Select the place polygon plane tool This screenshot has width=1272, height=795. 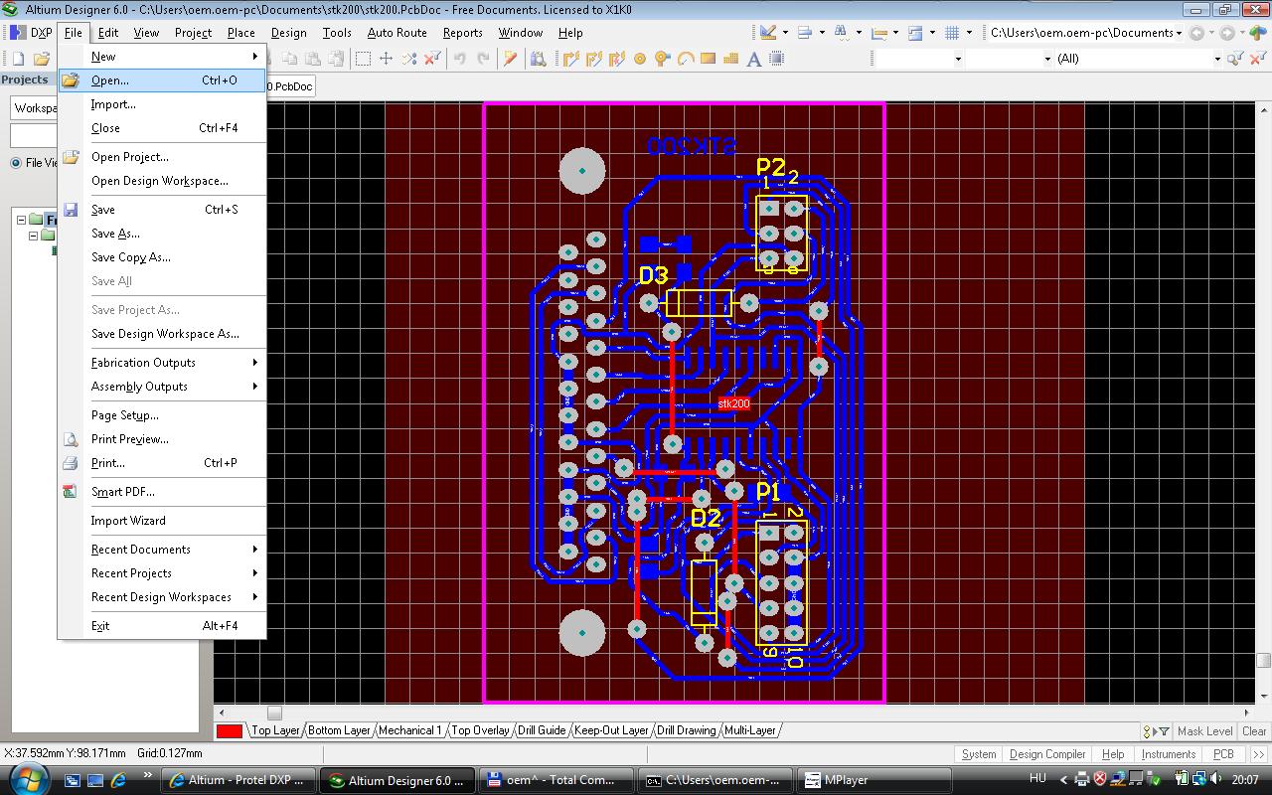[x=730, y=59]
